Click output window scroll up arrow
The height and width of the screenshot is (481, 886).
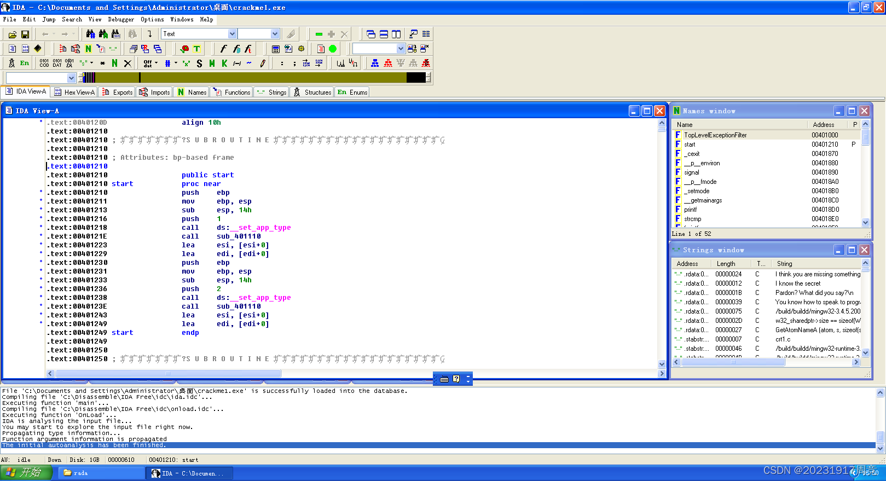coord(881,392)
